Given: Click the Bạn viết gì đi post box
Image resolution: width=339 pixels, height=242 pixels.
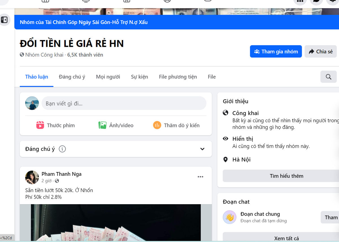Looking at the screenshot, I should [124, 103].
